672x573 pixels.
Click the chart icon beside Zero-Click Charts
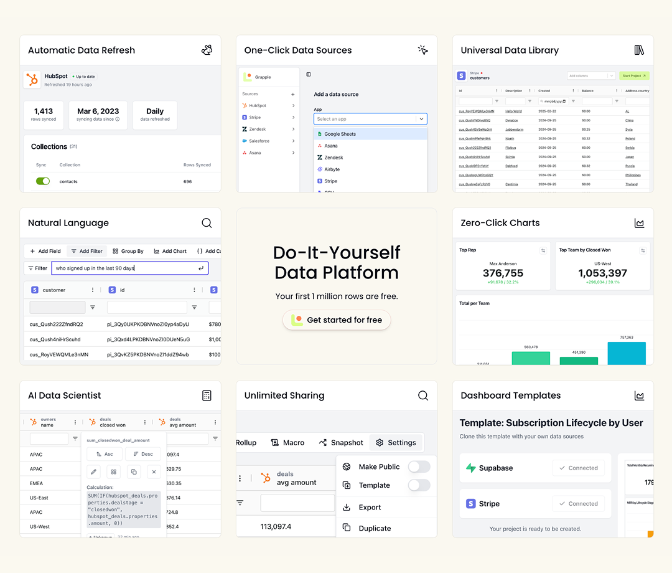(639, 223)
